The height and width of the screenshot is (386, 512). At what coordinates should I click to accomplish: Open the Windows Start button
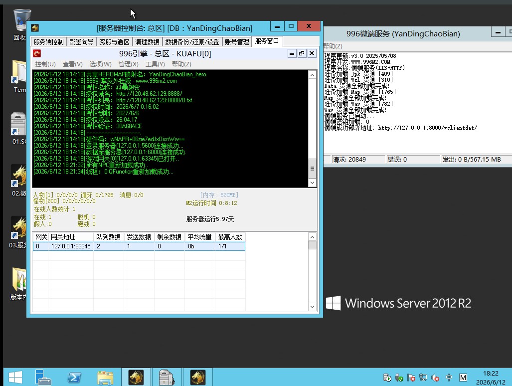[15, 378]
